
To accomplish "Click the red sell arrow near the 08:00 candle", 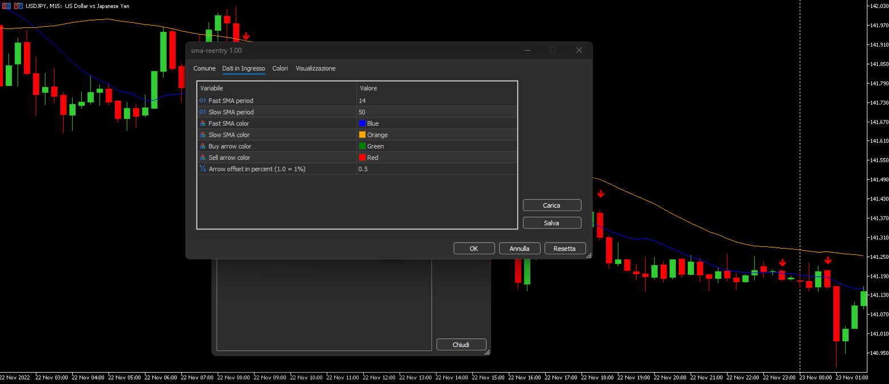I will 246,36.
